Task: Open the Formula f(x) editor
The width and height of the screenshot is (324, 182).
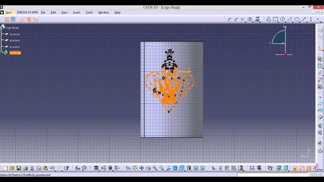Action: [x=78, y=168]
